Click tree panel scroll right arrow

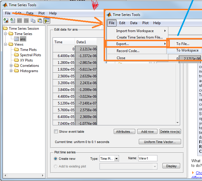pos(43,175)
